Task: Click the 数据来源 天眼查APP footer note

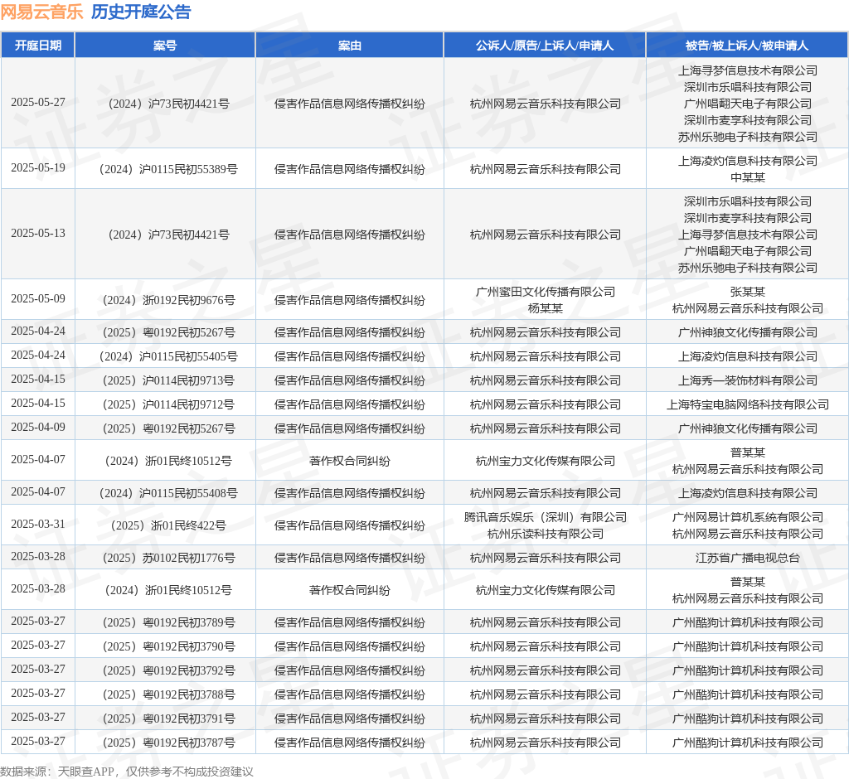Action: 127,772
